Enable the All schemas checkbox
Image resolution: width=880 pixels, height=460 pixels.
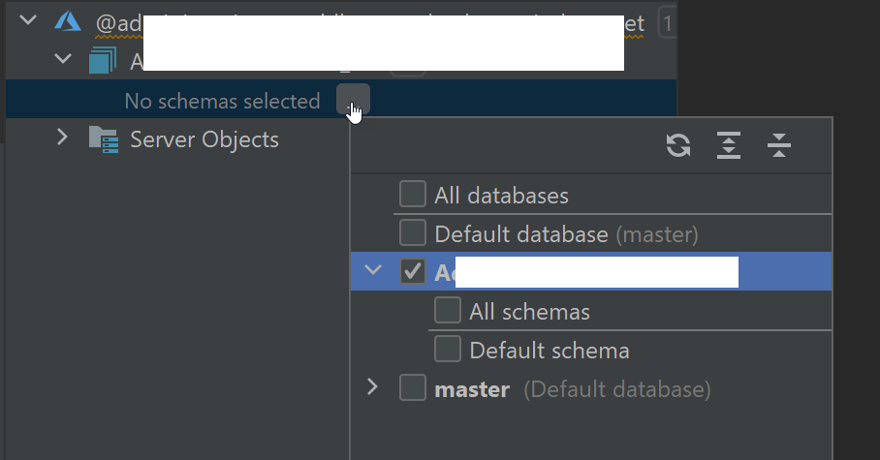448,311
